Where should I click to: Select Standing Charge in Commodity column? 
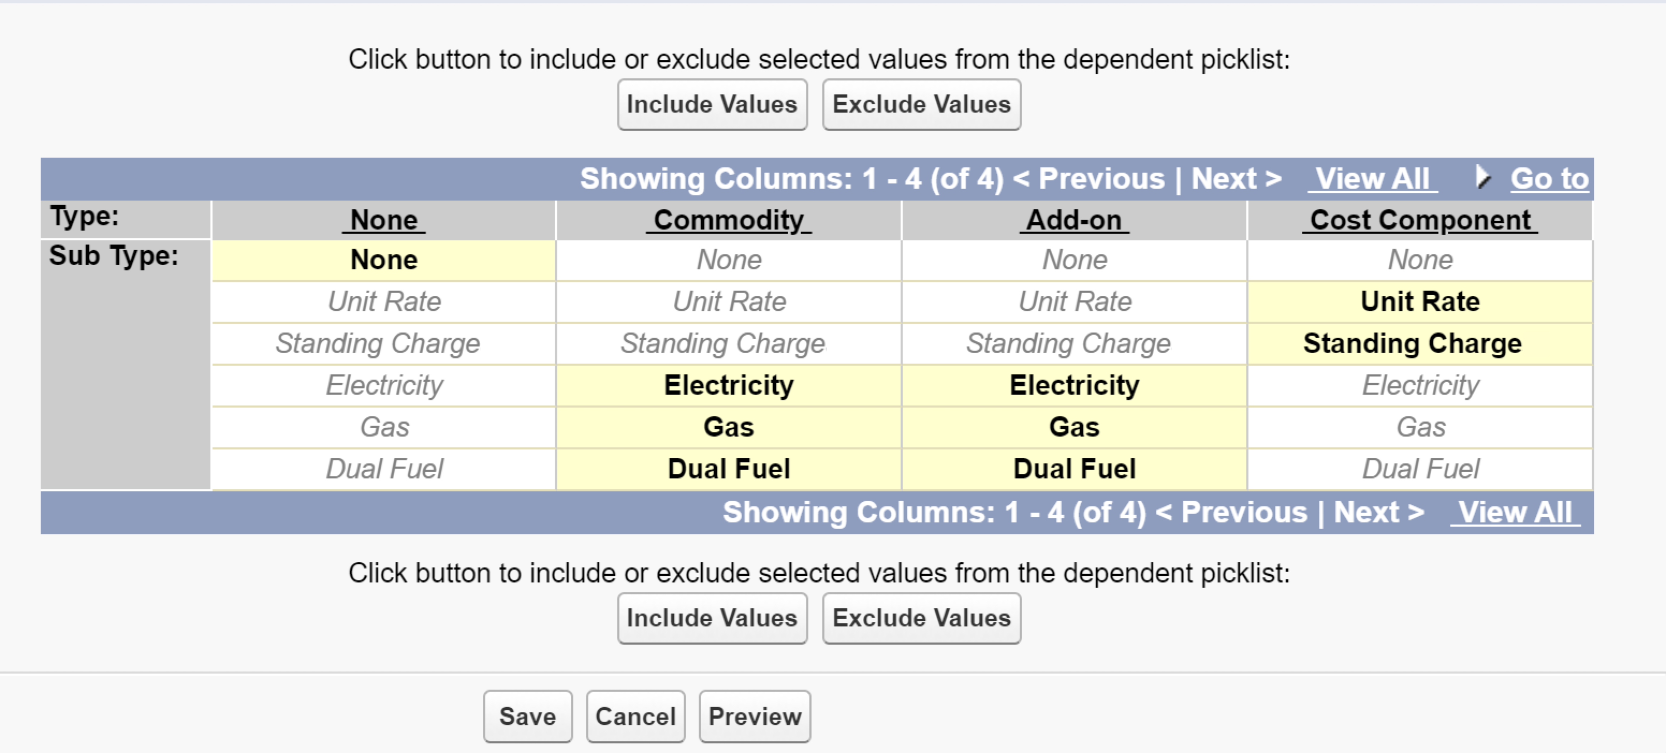coord(729,344)
